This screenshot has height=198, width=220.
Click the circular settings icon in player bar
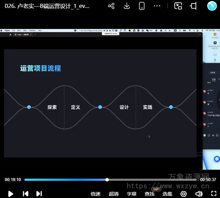(x=184, y=194)
